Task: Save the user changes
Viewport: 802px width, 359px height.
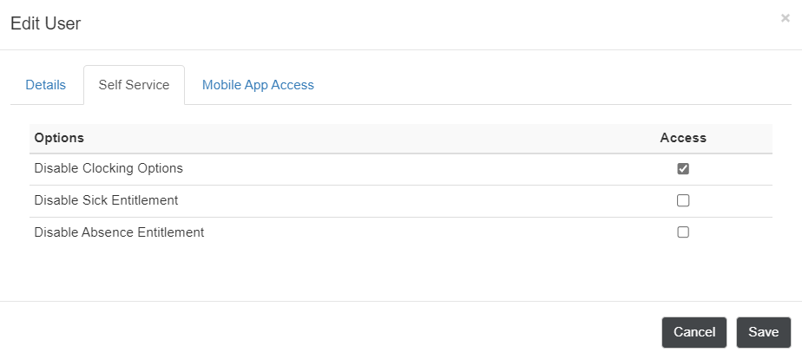Action: (764, 332)
